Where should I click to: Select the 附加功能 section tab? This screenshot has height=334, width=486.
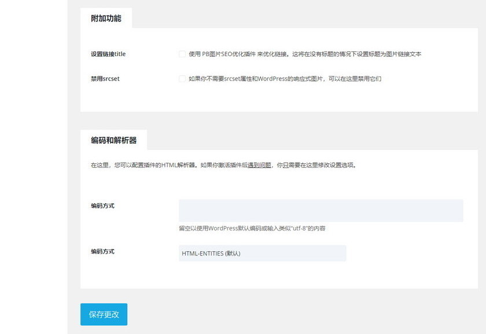pos(106,18)
